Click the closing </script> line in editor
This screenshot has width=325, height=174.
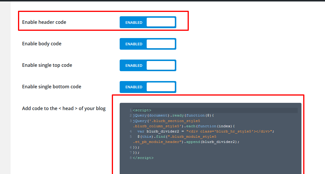pyautogui.click(x=143, y=158)
